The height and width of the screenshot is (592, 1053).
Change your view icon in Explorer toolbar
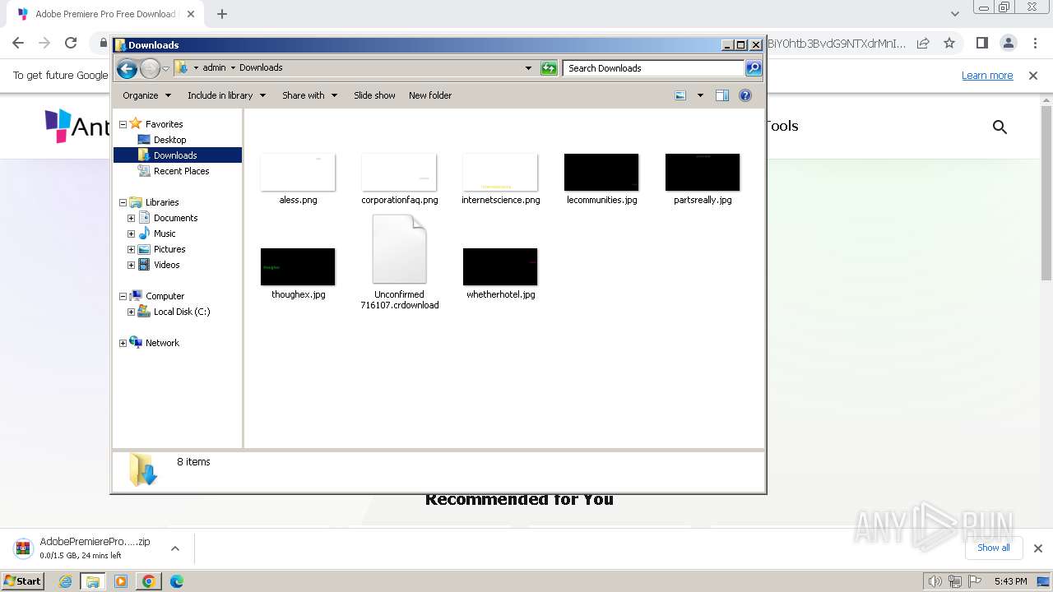click(680, 95)
